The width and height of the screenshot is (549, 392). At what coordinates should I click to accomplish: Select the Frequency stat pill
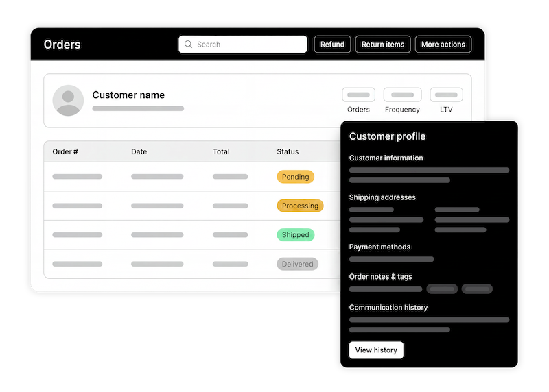402,95
